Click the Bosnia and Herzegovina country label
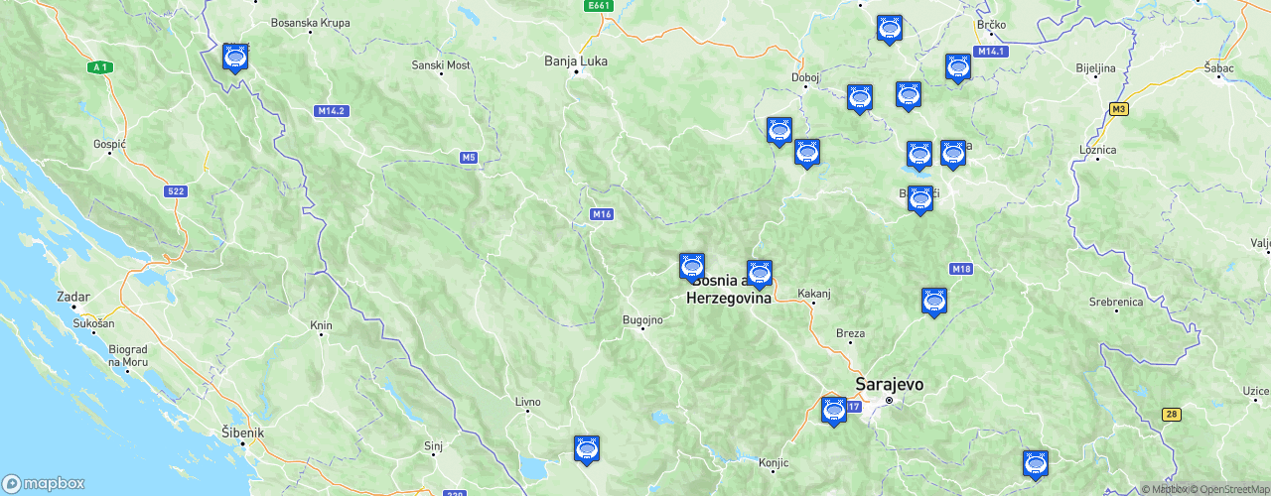This screenshot has width=1271, height=496. [728, 289]
